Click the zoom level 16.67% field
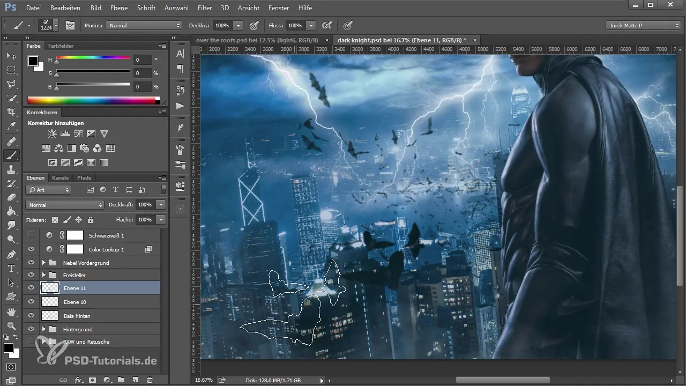The height and width of the screenshot is (386, 686). click(203, 380)
